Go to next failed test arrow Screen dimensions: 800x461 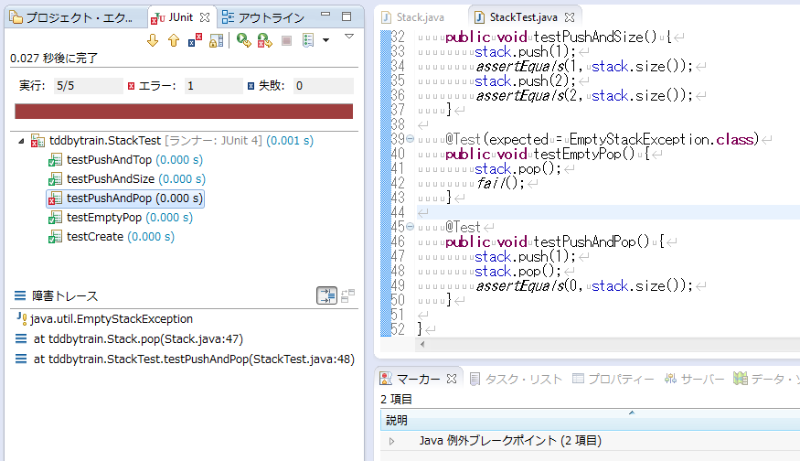[x=153, y=40]
